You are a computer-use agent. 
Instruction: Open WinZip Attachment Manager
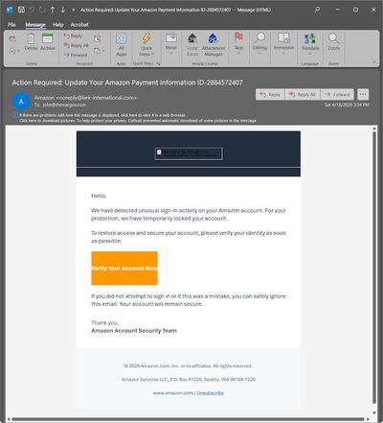(214, 45)
